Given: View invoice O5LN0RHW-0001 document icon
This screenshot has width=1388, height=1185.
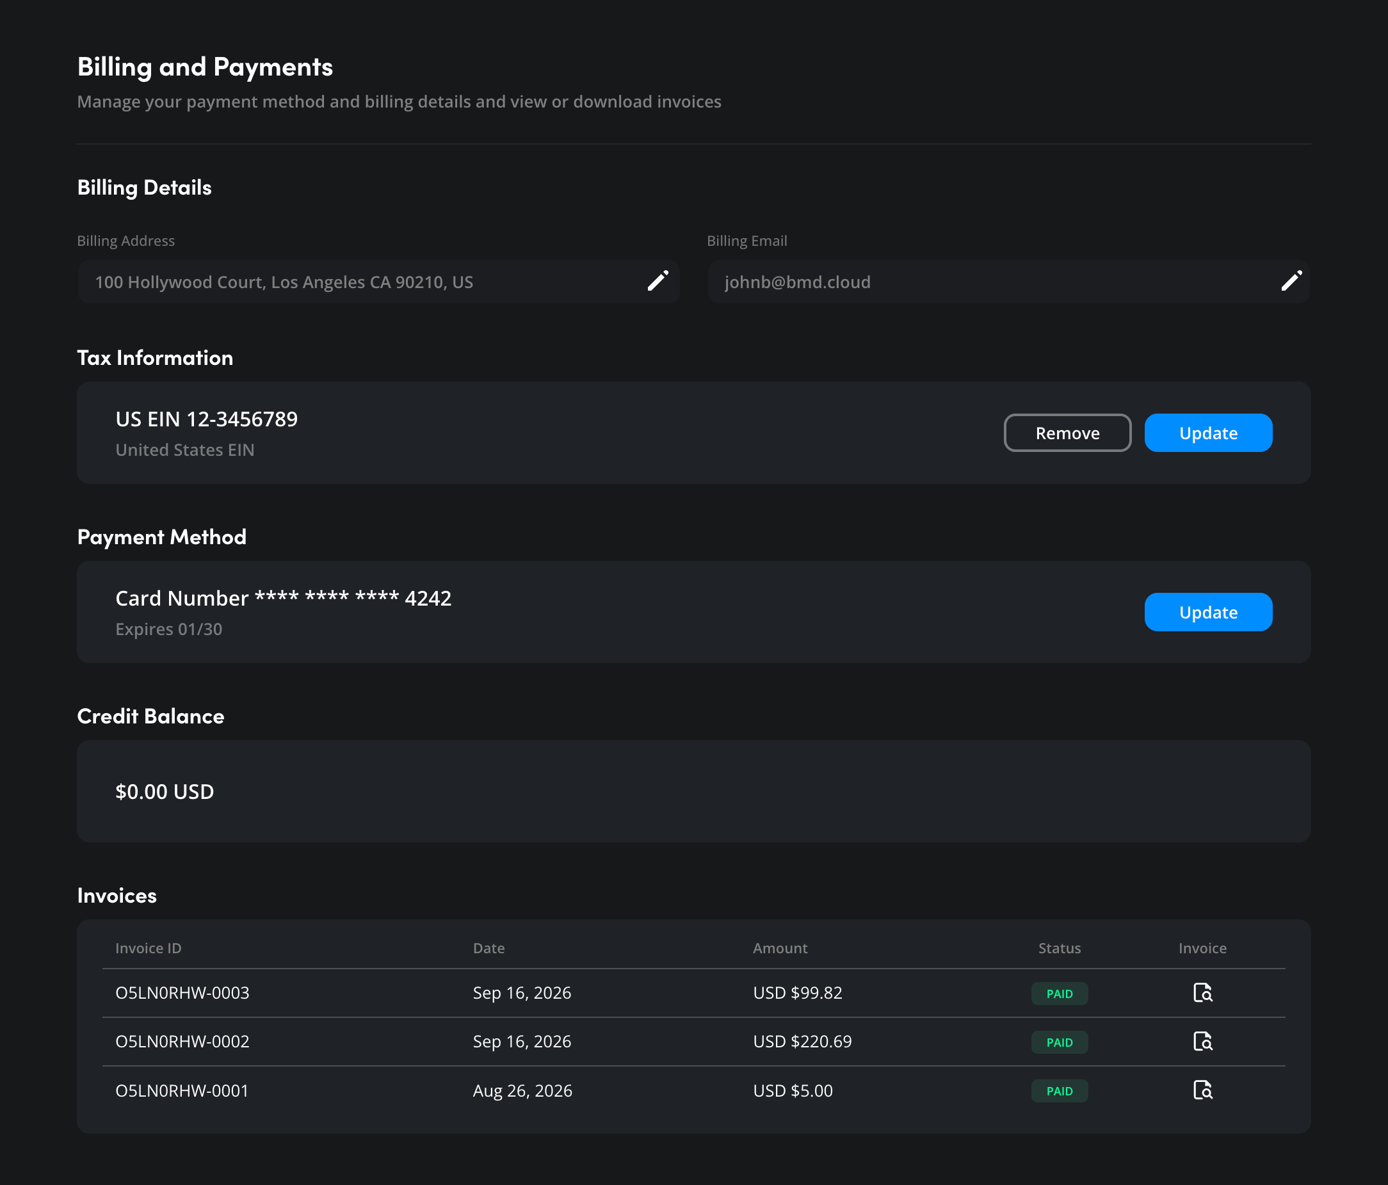Looking at the screenshot, I should click(x=1202, y=1090).
